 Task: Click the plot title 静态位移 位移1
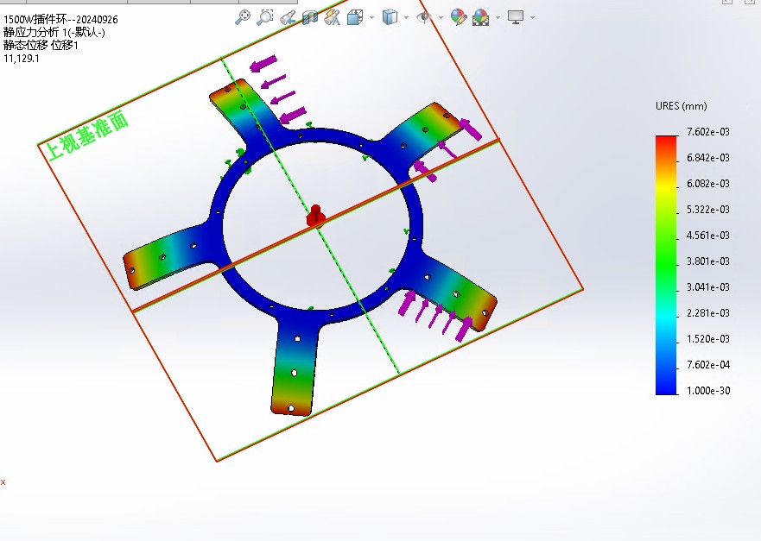tap(41, 46)
